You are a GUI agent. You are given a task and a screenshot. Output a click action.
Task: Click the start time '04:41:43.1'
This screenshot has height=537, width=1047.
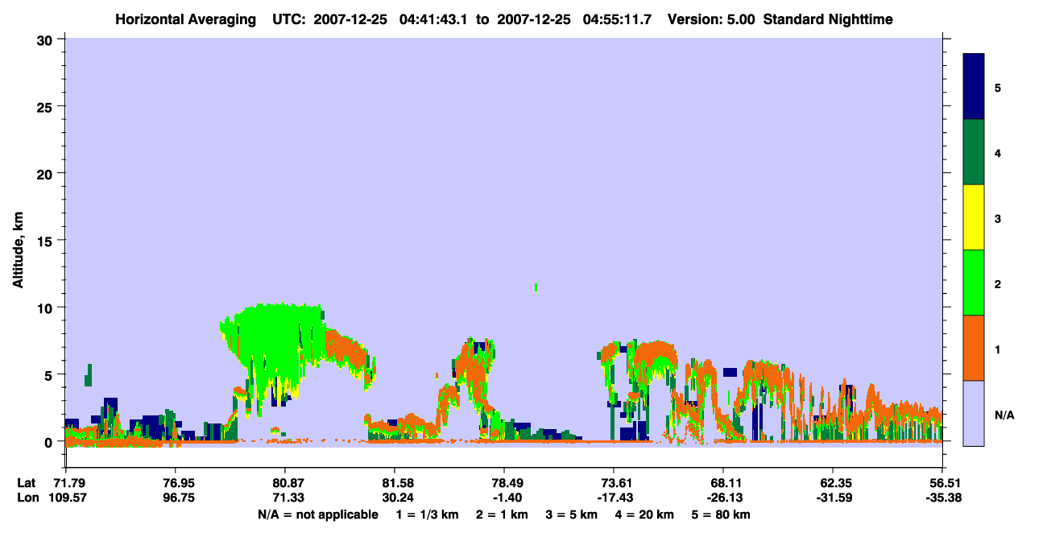click(433, 19)
